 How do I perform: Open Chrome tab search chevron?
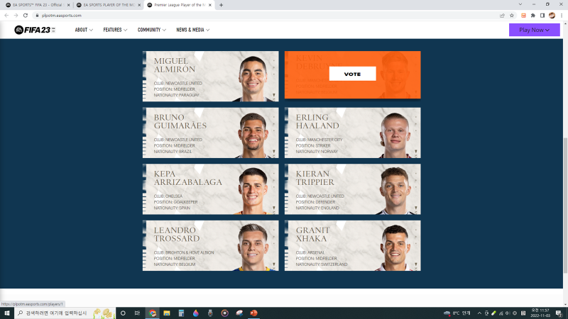point(520,5)
